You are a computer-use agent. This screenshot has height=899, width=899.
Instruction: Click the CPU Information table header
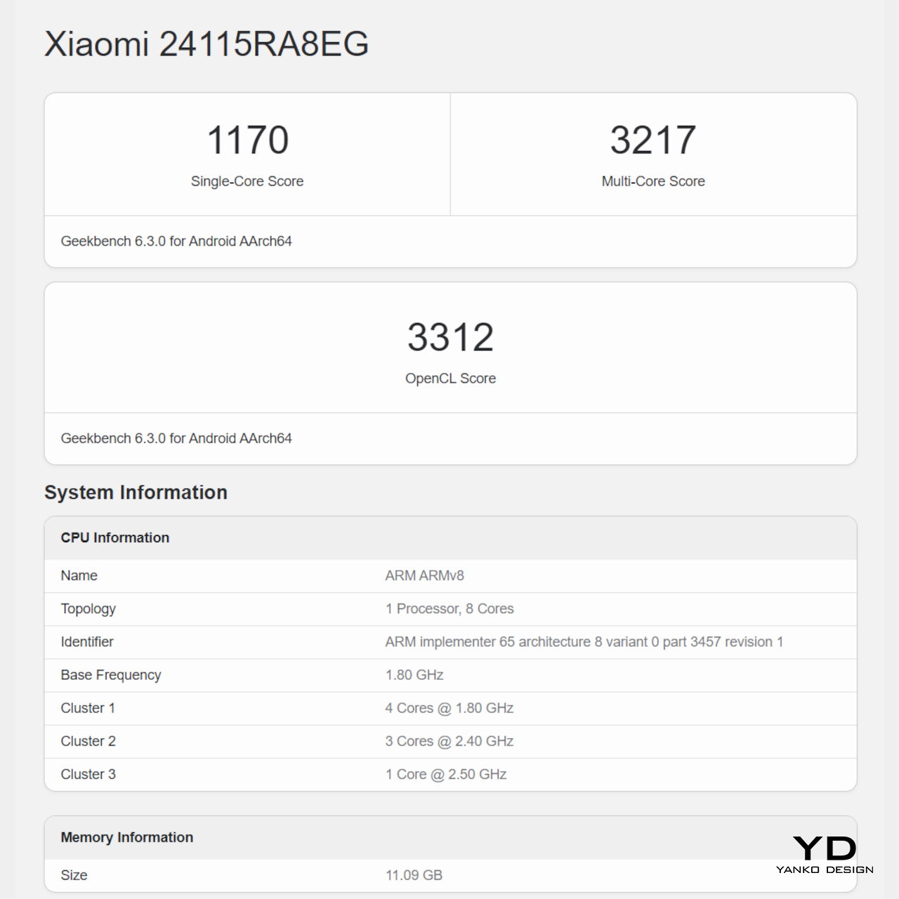coord(115,538)
